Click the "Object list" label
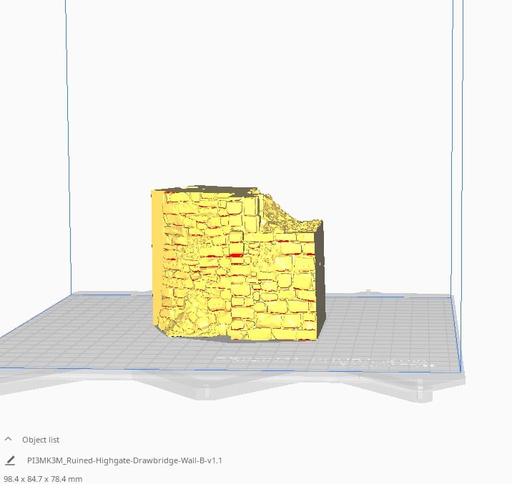 46,440
